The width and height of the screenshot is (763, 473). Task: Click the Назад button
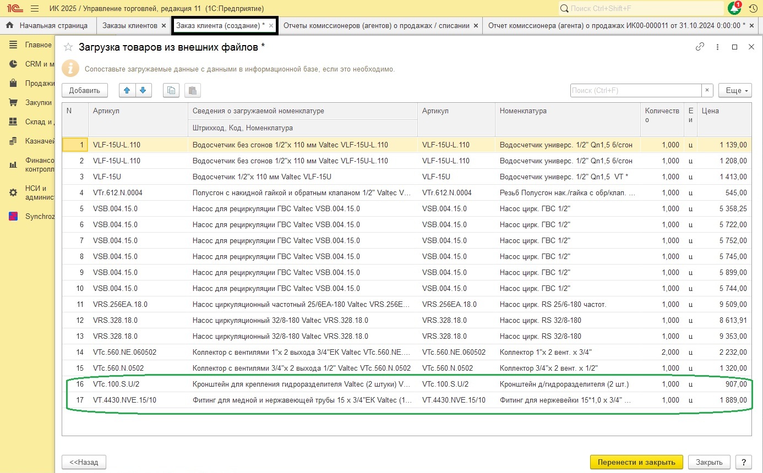[84, 462]
